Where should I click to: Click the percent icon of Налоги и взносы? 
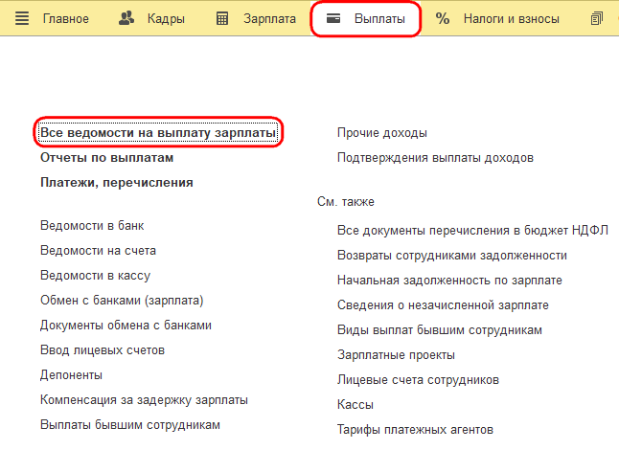pos(442,18)
